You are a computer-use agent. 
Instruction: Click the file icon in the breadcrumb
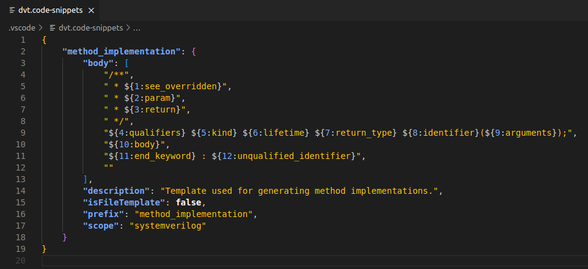(x=53, y=28)
